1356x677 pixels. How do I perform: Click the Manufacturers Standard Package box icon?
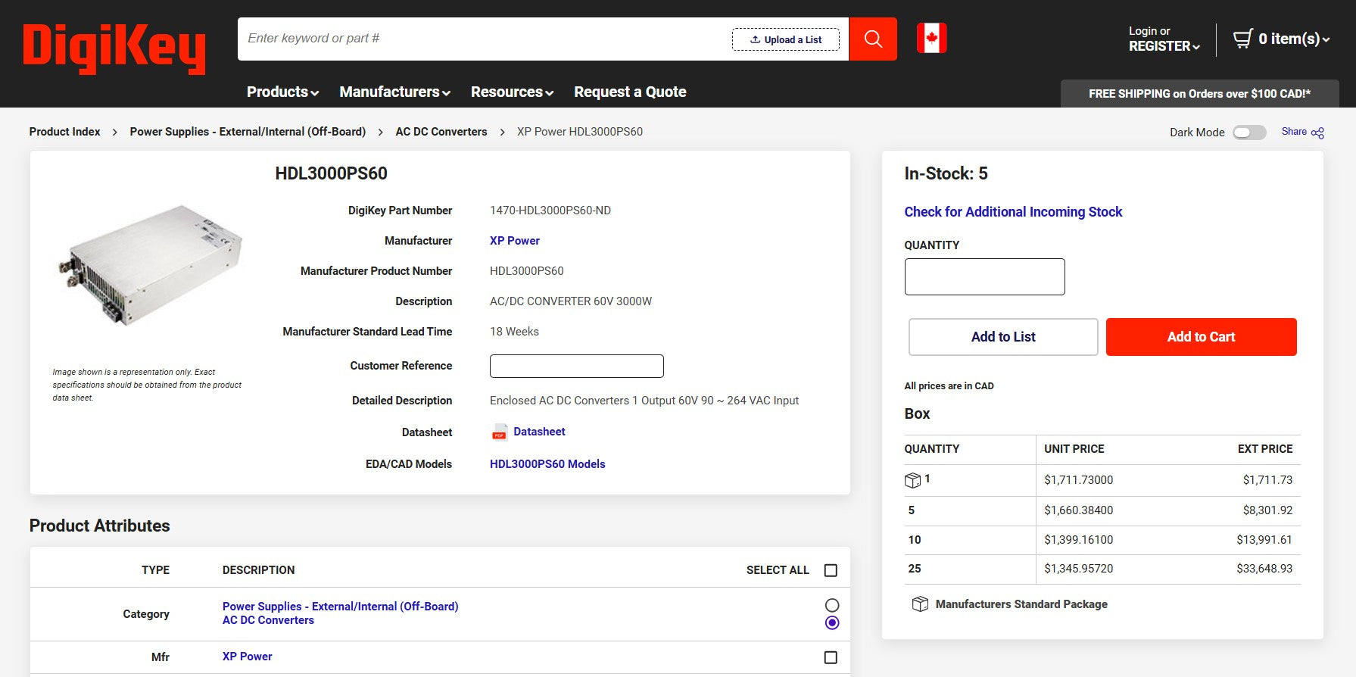click(920, 604)
